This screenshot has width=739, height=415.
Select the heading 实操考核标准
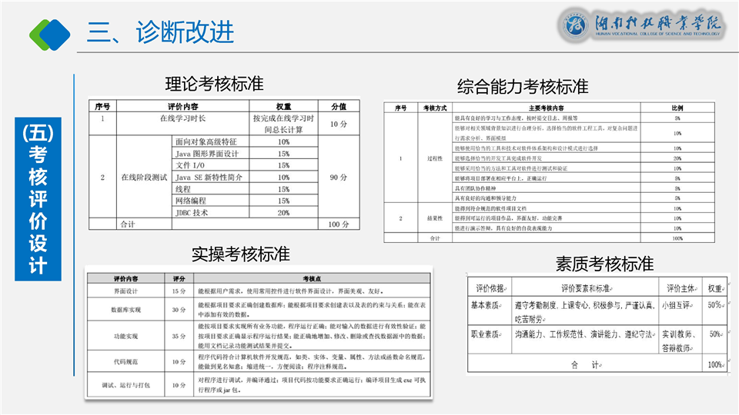click(240, 253)
